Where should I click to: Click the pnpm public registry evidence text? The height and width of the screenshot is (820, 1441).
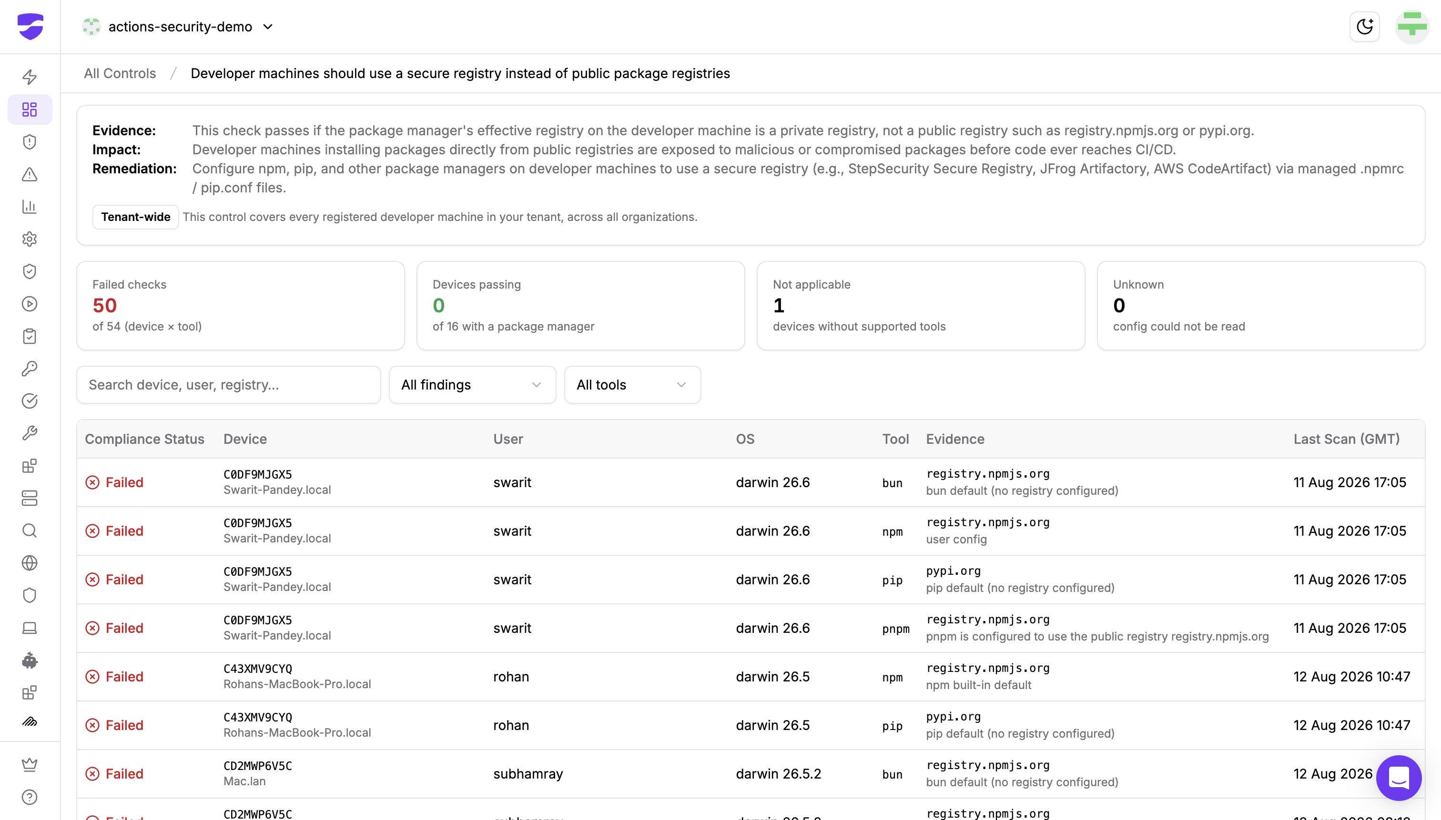pyautogui.click(x=1097, y=636)
